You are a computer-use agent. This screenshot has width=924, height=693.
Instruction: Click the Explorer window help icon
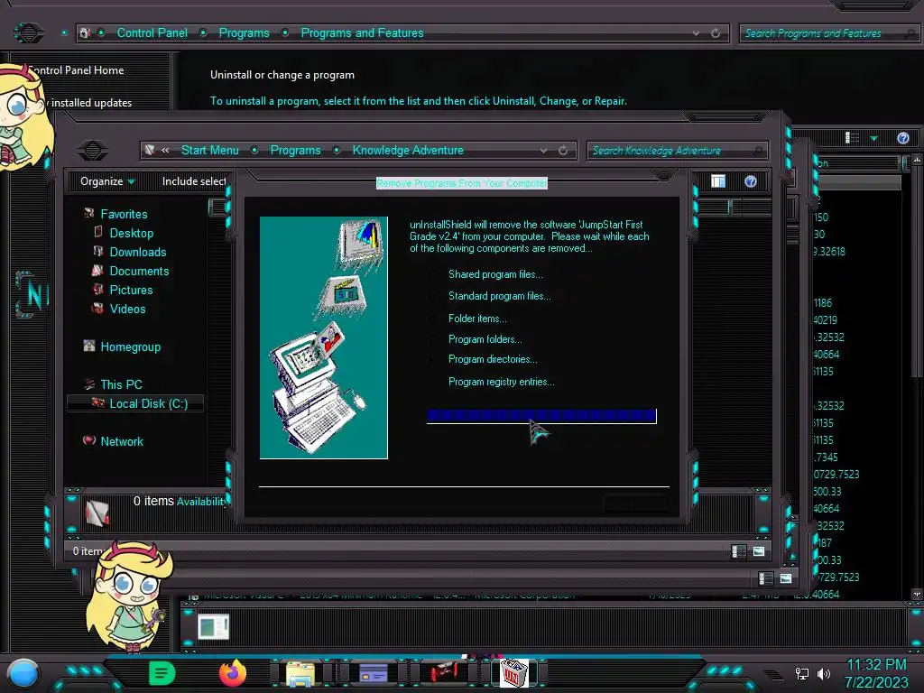pos(750,181)
